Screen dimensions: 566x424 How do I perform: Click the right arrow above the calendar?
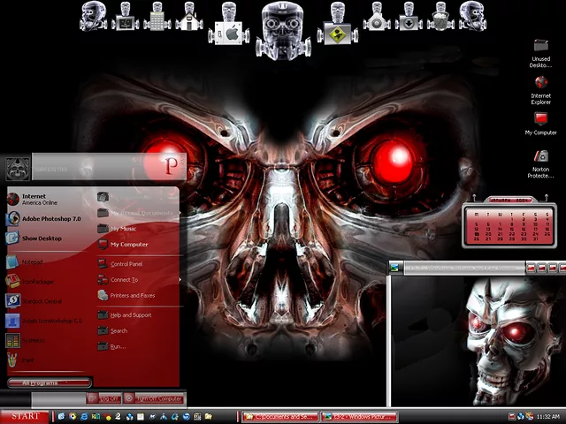pyautogui.click(x=547, y=198)
